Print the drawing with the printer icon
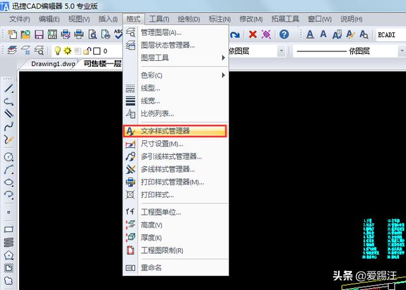The height and width of the screenshot is (290, 406). [x=79, y=34]
